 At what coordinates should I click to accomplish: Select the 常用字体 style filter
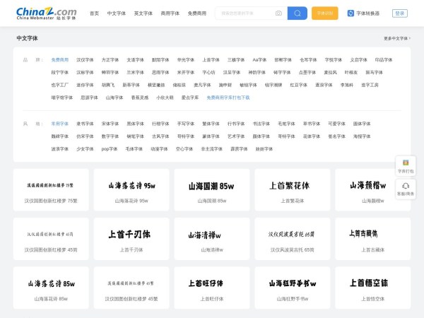point(60,124)
